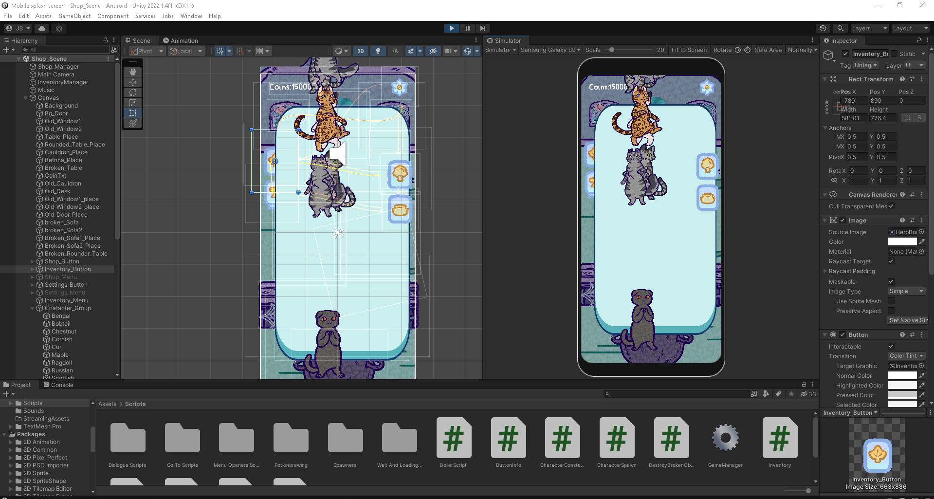934x499 pixels.
Task: Click Set Native Size button
Action: [908, 320]
